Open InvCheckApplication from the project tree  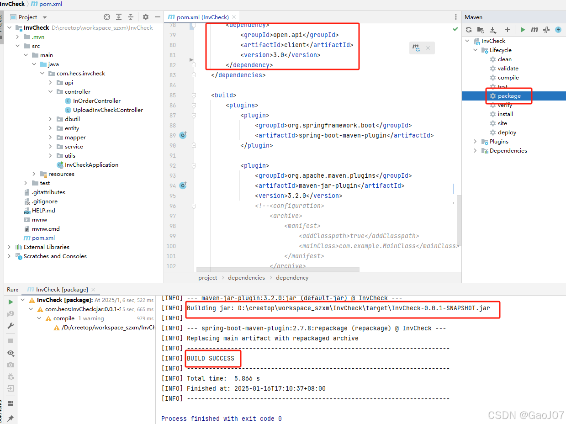tap(92, 164)
